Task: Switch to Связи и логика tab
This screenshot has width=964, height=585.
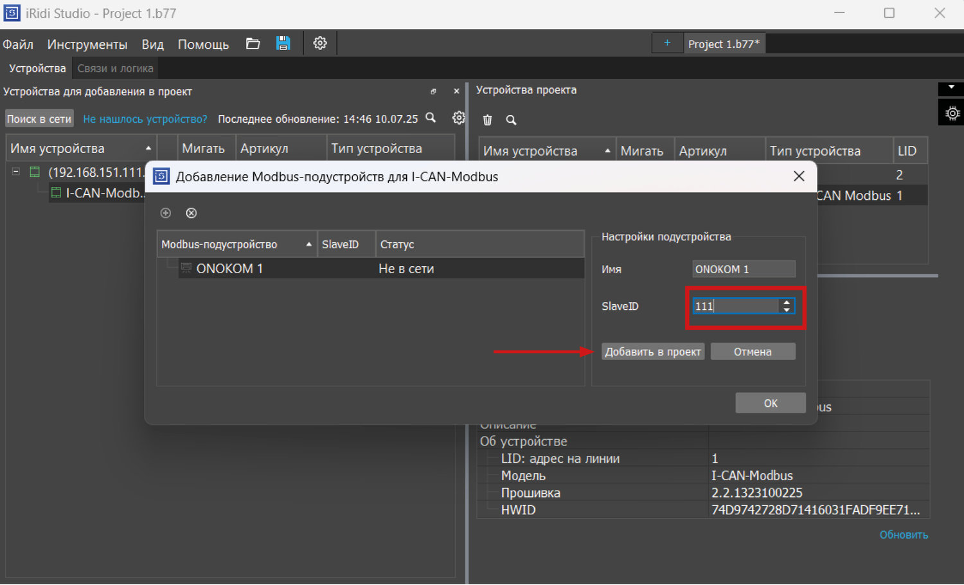Action: 115,68
